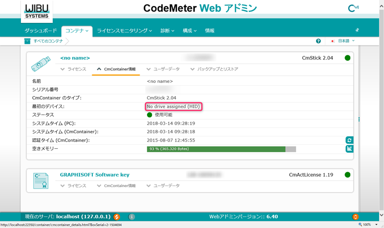
Task: Click the gray info icon in footer
Action: [132, 217]
